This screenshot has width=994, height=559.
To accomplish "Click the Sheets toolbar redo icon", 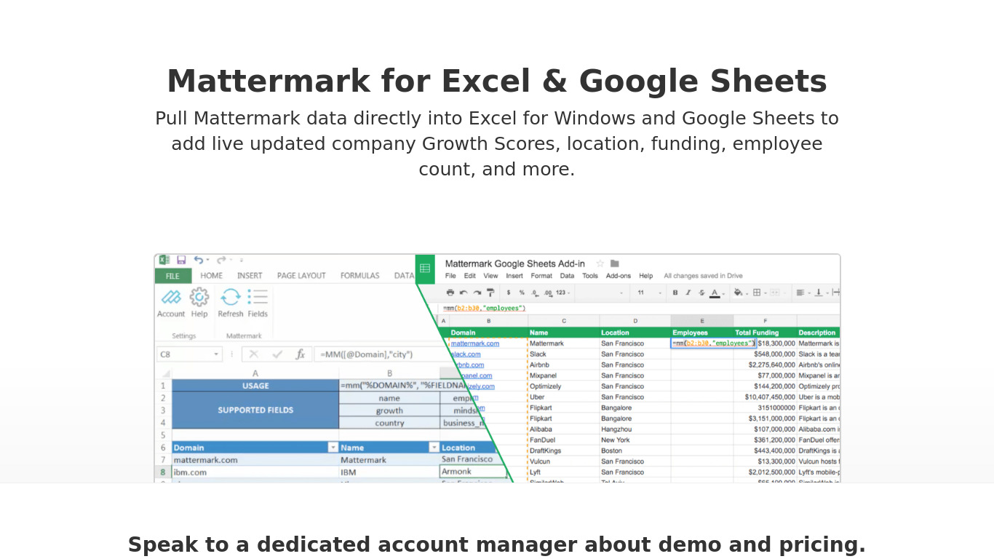I will pyautogui.click(x=477, y=293).
